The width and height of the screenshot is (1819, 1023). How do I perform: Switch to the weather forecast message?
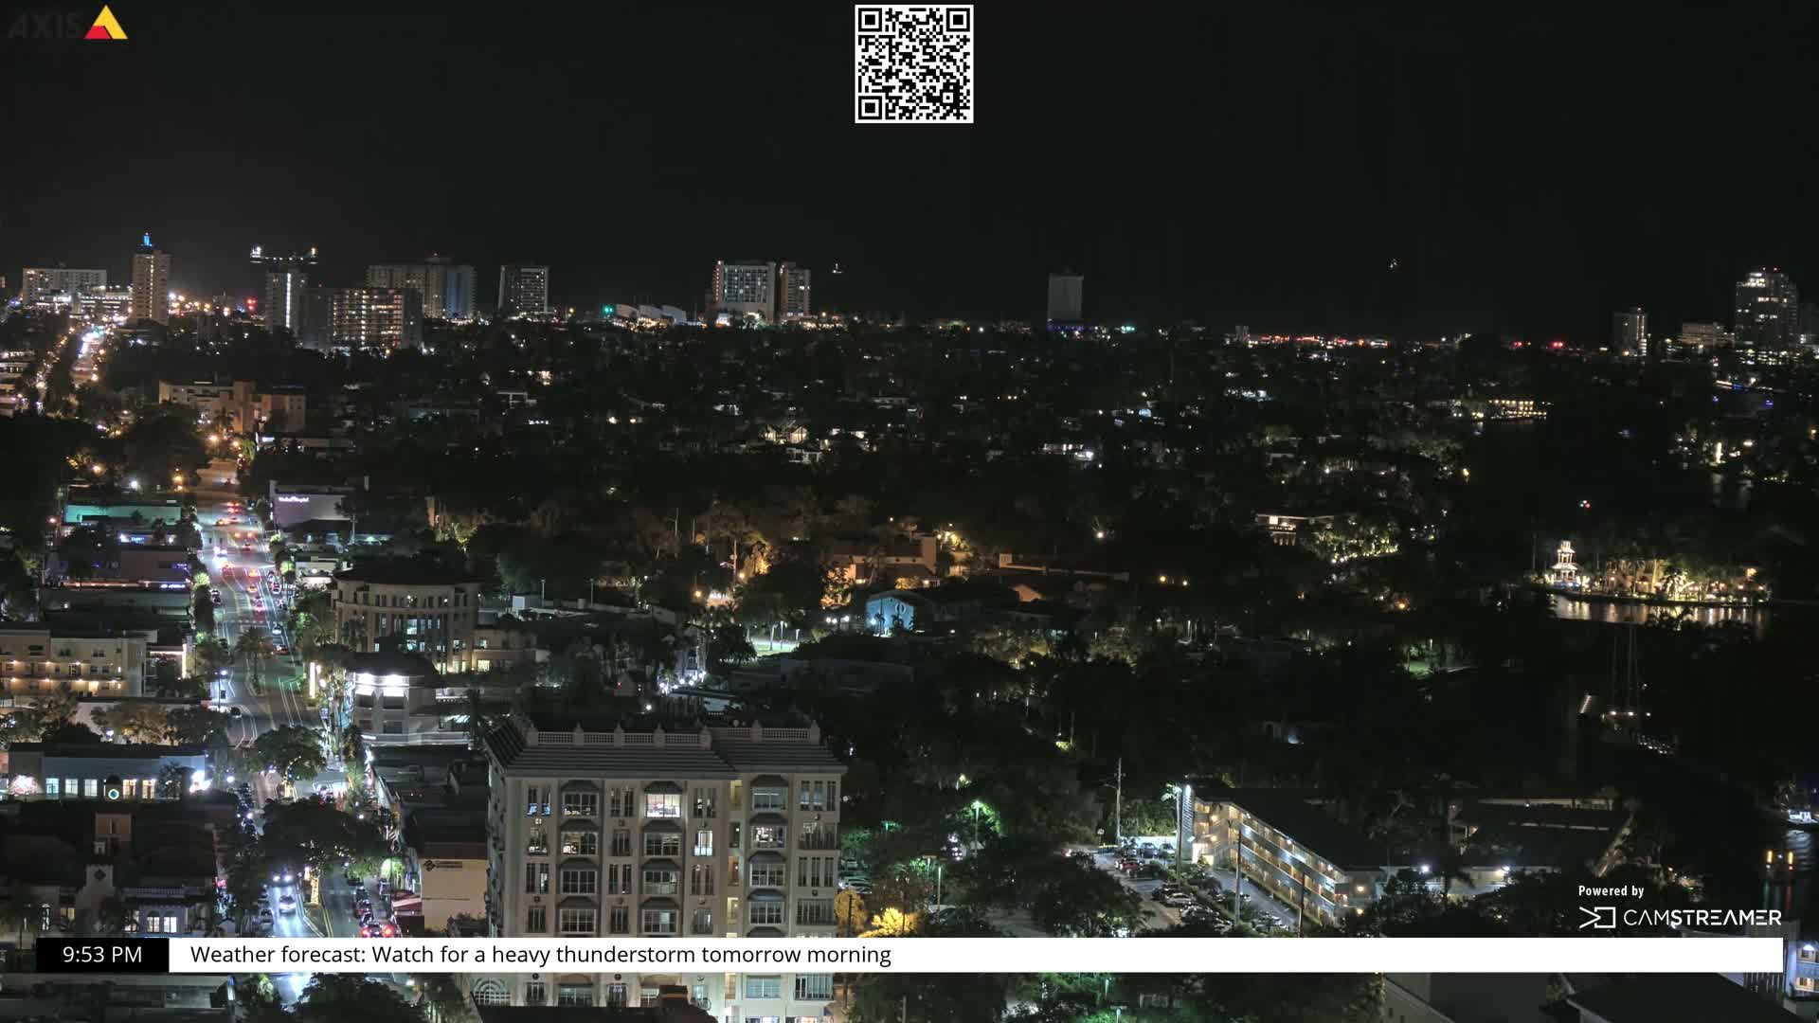point(540,956)
